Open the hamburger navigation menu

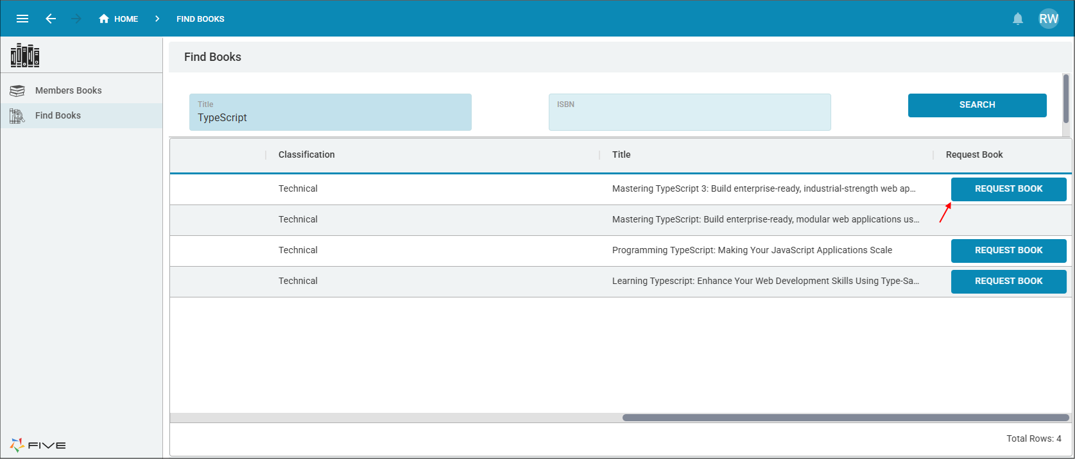[22, 19]
